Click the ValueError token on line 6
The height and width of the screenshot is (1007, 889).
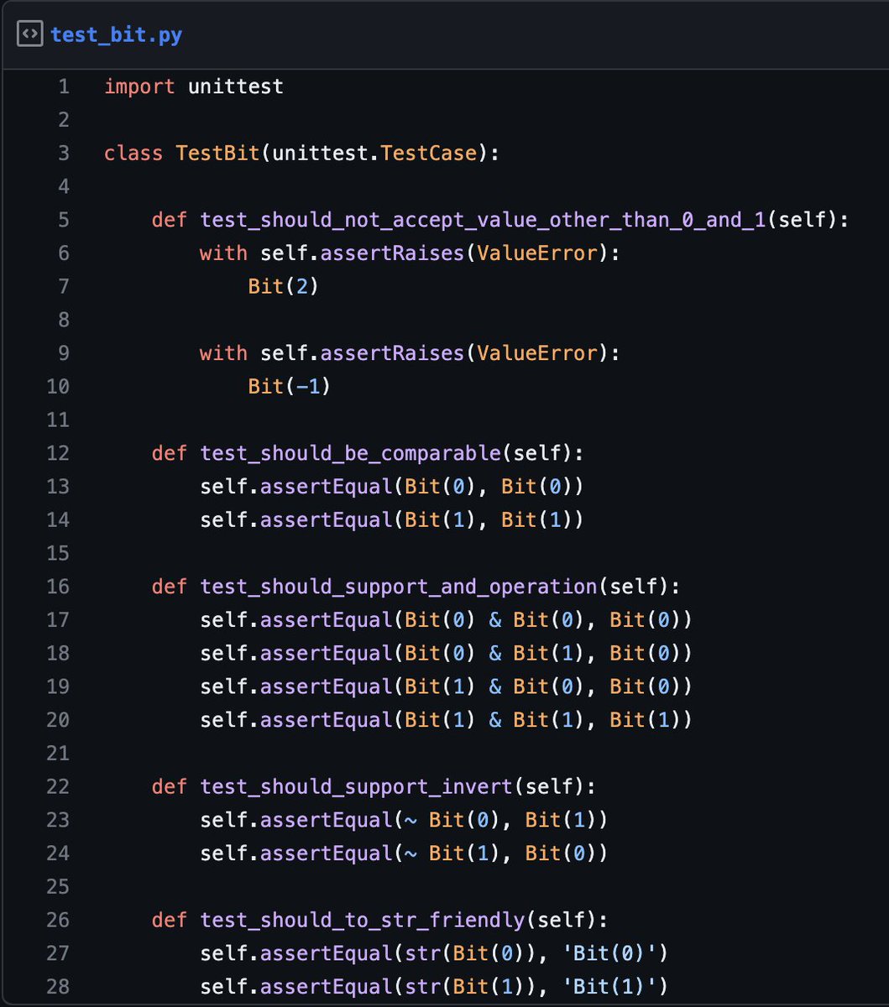(x=536, y=253)
